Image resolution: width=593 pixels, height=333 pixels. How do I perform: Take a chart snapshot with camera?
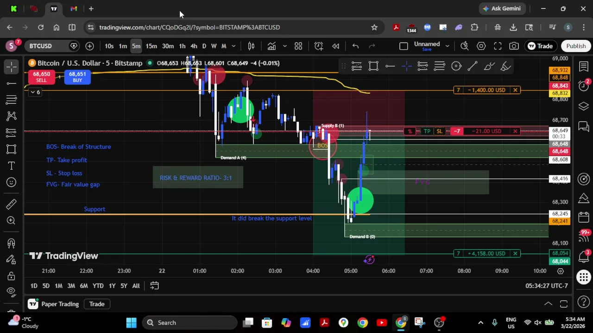tap(514, 46)
